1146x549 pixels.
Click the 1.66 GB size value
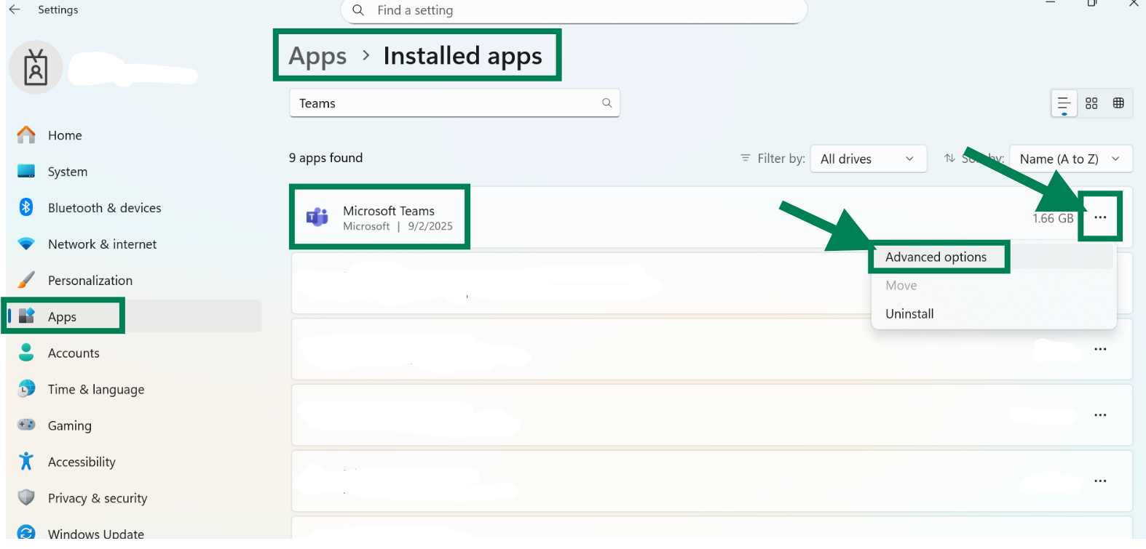1053,218
